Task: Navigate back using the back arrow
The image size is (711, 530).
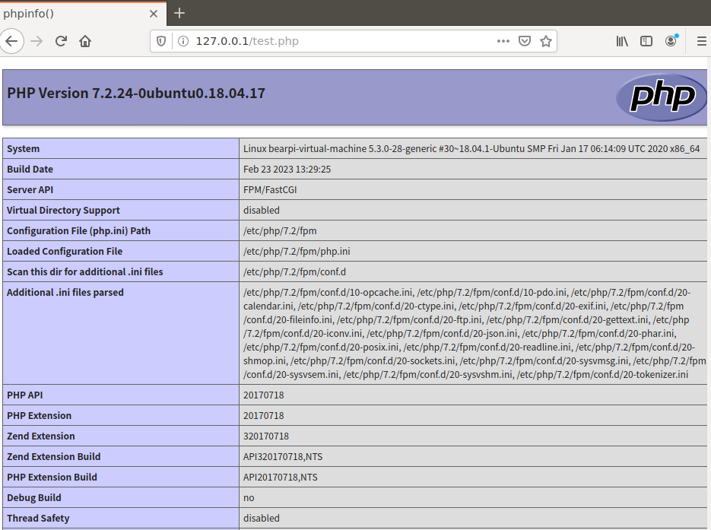Action: [x=12, y=40]
